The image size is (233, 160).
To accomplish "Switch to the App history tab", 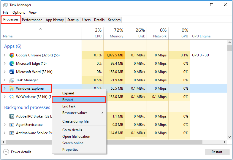I will (55, 20).
